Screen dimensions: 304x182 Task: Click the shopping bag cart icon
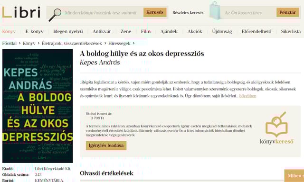pyautogui.click(x=215, y=10)
